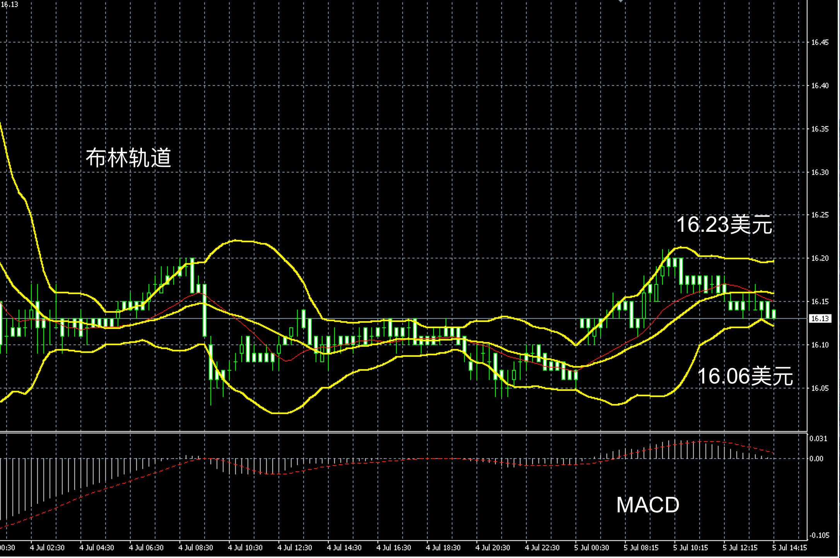This screenshot has width=840, height=558.
Task: Click the 布林轨道 text label
Action: pyautogui.click(x=128, y=157)
